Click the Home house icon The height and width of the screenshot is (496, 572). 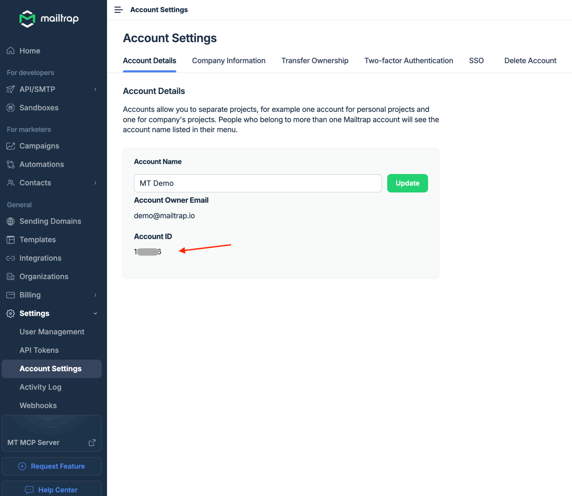(11, 51)
